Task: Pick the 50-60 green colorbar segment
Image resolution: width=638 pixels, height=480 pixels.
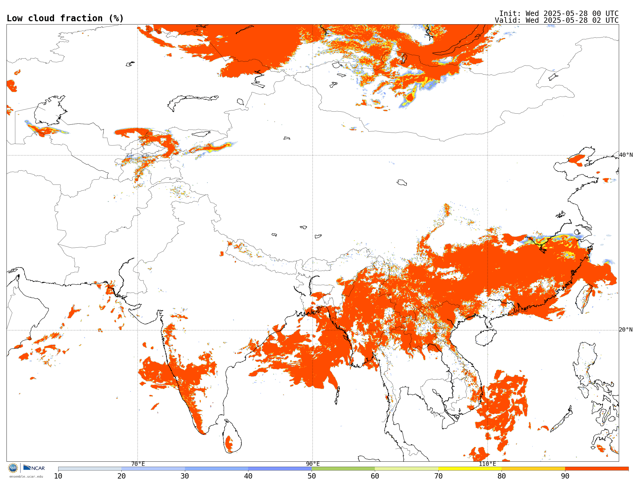Action: pyautogui.click(x=343, y=469)
